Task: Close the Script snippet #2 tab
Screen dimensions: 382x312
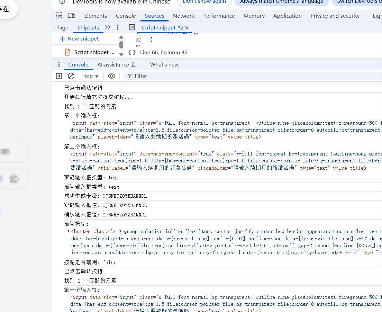Action: point(187,27)
